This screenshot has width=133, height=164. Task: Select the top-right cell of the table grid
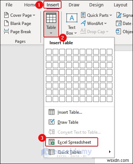click(110, 52)
